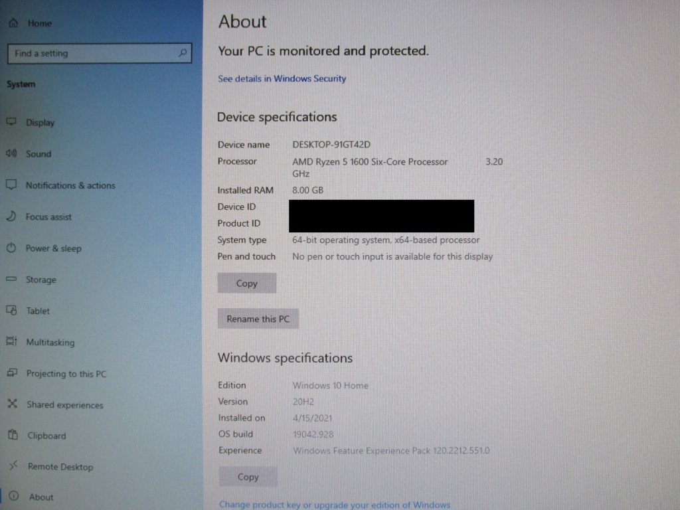This screenshot has height=510, width=680.
Task: Click the Projecting to this PC icon
Action: click(x=12, y=373)
